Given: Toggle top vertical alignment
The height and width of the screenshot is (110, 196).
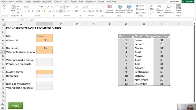Looking at the screenshot, I should point(57,7).
